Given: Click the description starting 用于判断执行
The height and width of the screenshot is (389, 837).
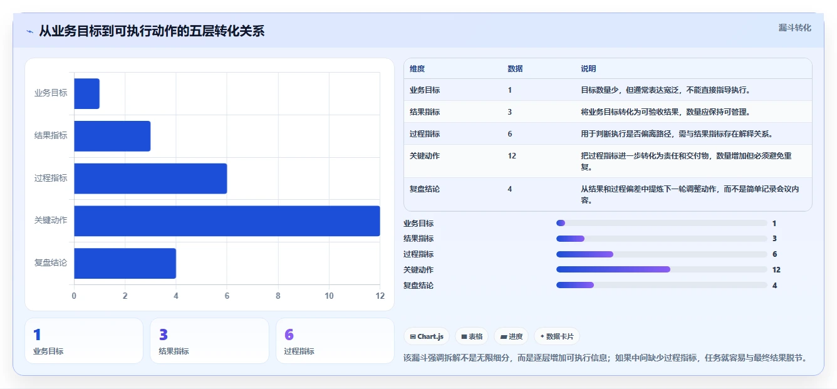Looking at the screenshot, I should 677,134.
